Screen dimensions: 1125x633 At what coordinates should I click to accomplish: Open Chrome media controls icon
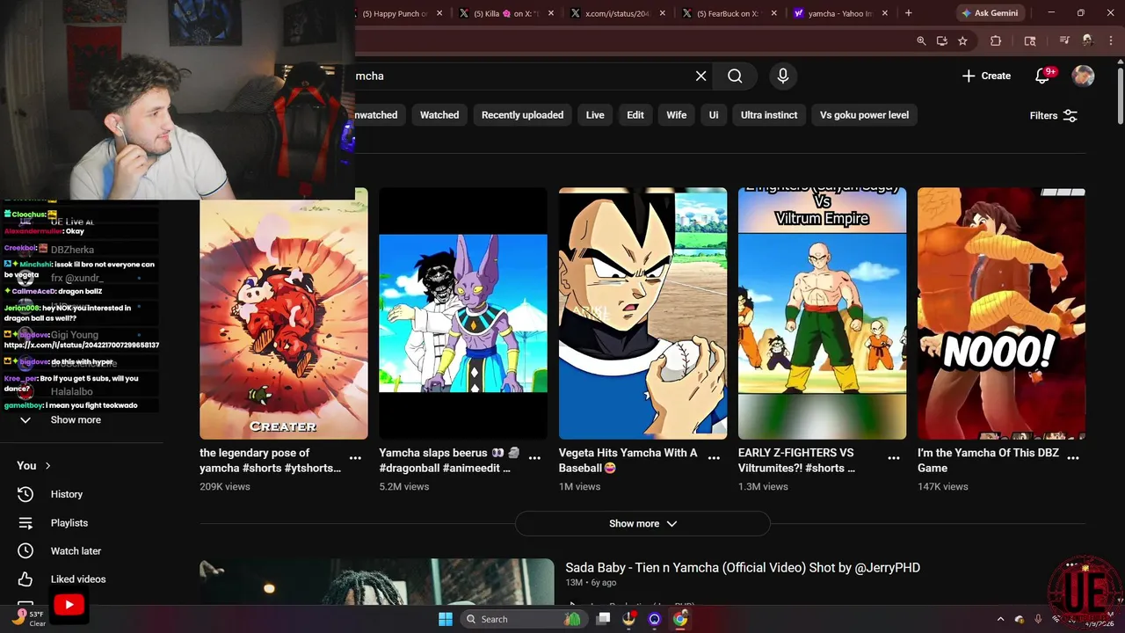[x=1064, y=40]
